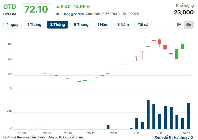
Task: Select the 3 Tháng time range
Action: (58, 25)
